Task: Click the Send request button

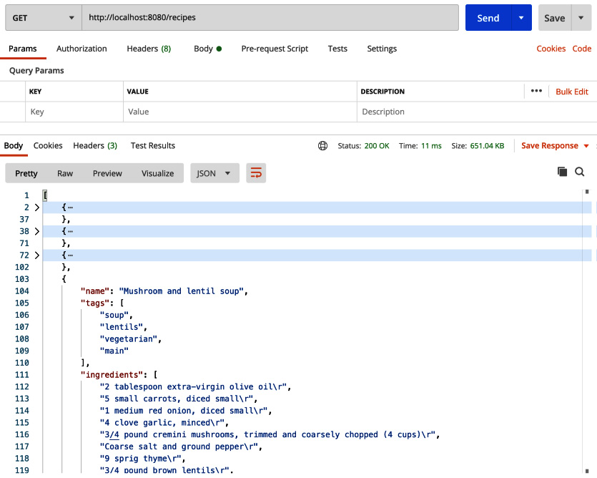Action: pos(488,18)
